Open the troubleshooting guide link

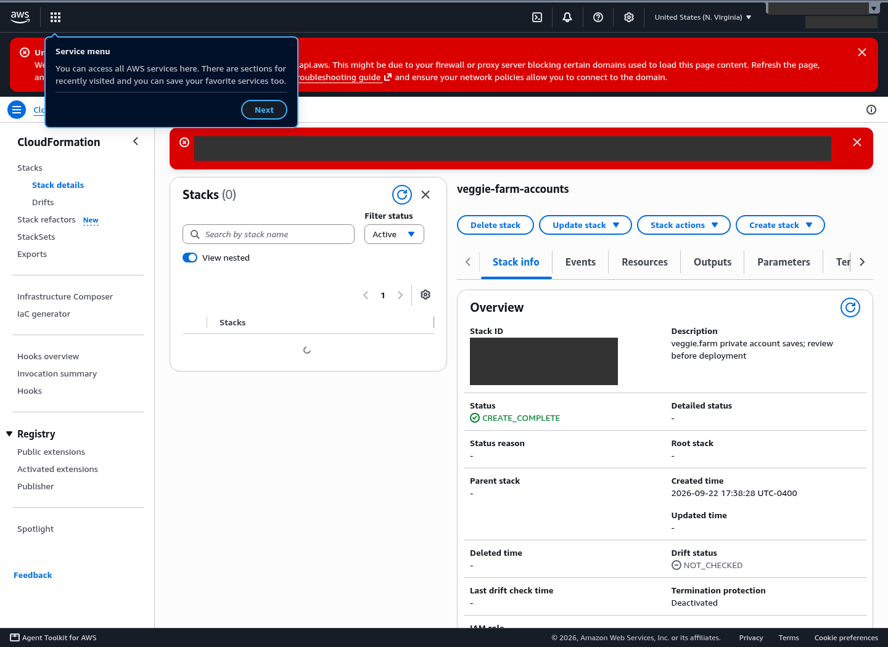point(344,77)
